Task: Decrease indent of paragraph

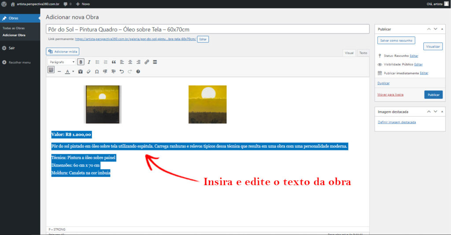Action: coord(105,71)
